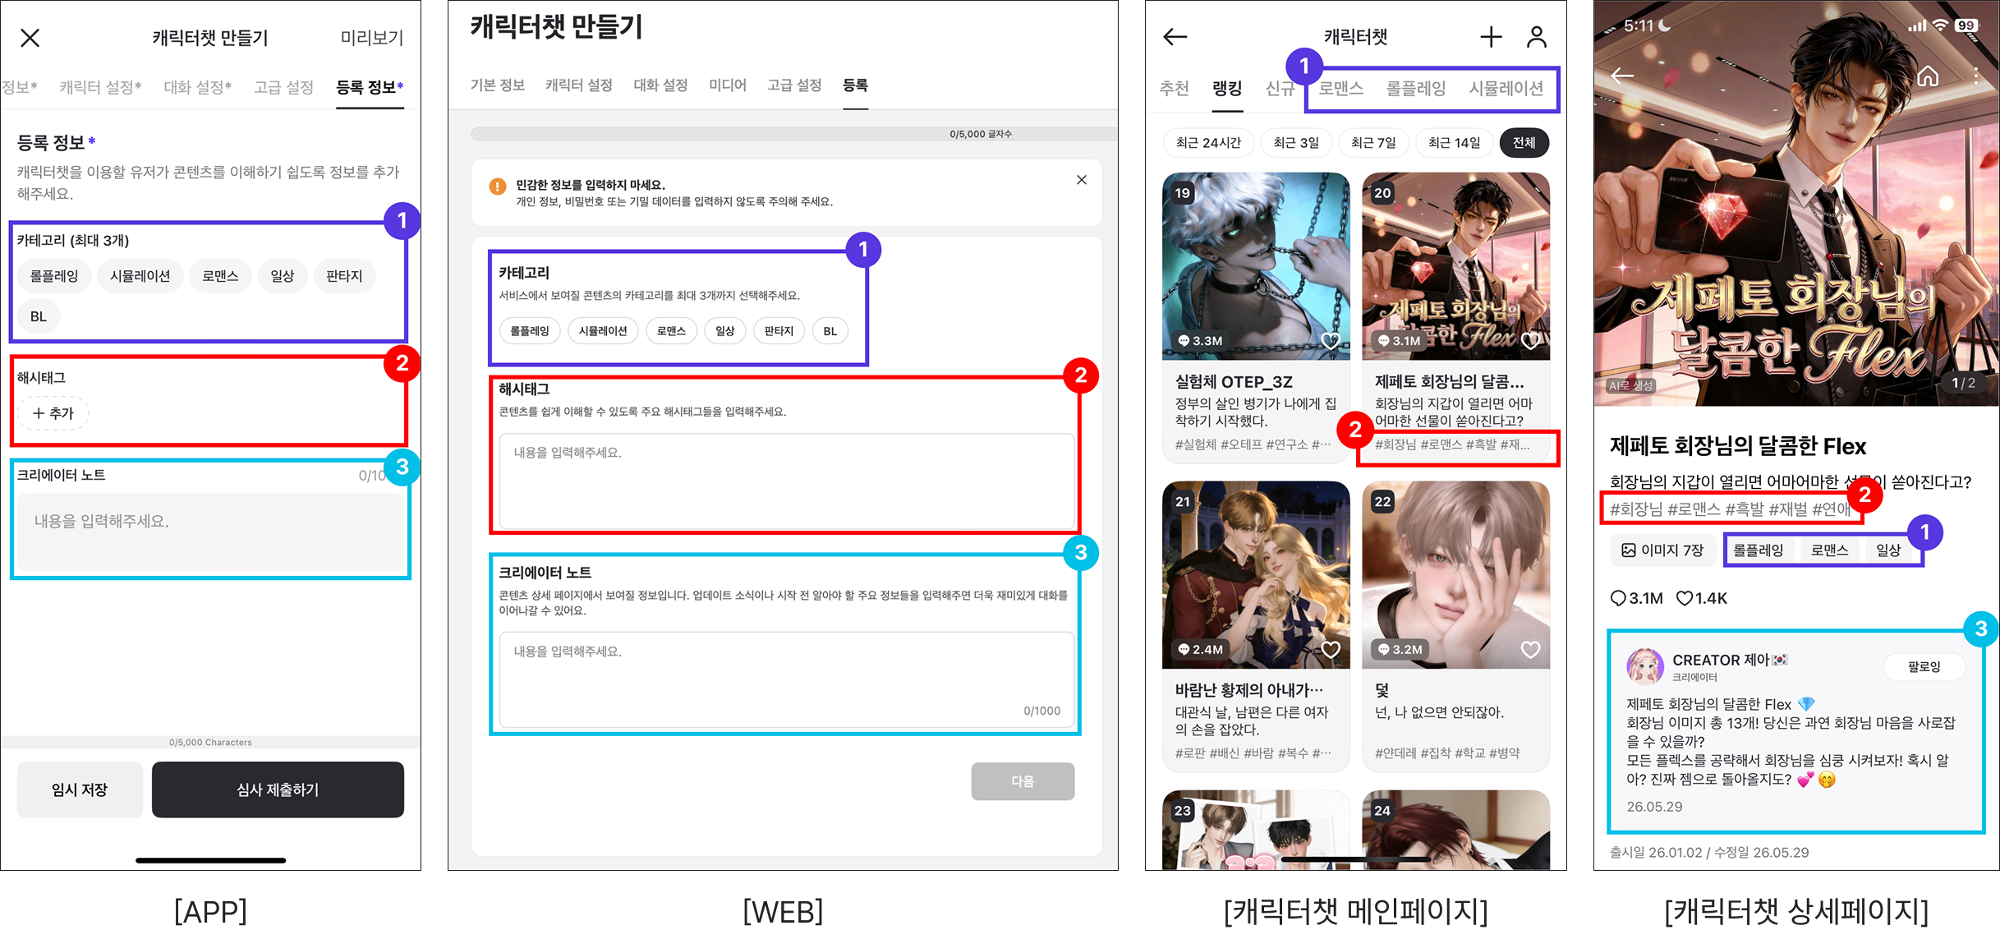Dismiss the sensitive information warning in WEB
The width and height of the screenshot is (2000, 930).
[x=1082, y=180]
